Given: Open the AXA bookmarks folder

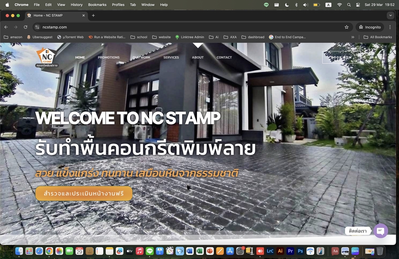Looking at the screenshot, I should (230, 37).
